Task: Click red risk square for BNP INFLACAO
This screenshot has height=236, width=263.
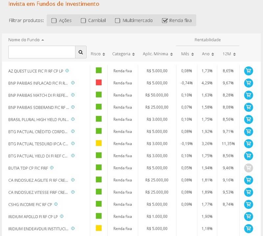Action: tap(99, 83)
